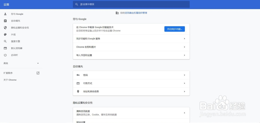The image size is (260, 123).
Task: Expand the 导入书签和设置 row arrow
Action: 184,55
